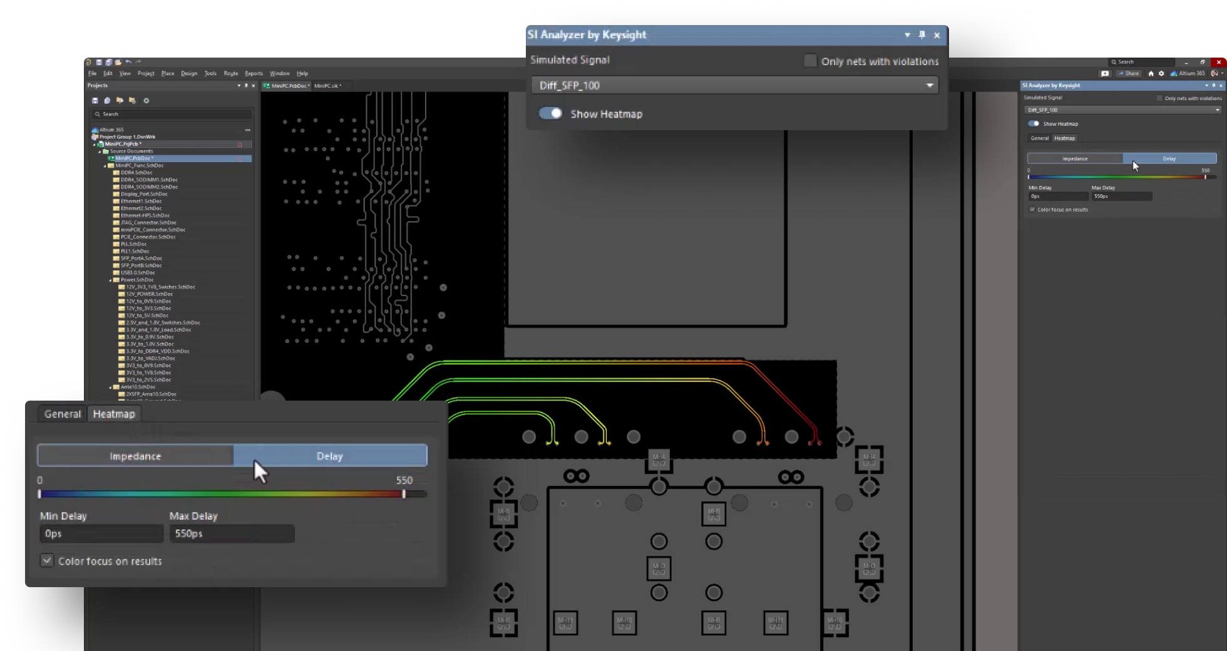Uncheck 'Color focus on results' in the enlarged bottom-left panel

click(47, 560)
